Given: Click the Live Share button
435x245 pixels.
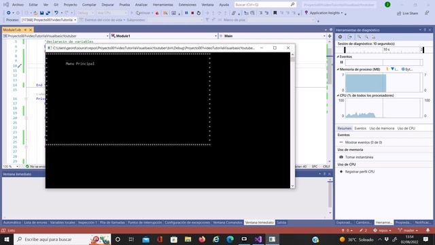Looking at the screenshot, I should click(407, 13).
